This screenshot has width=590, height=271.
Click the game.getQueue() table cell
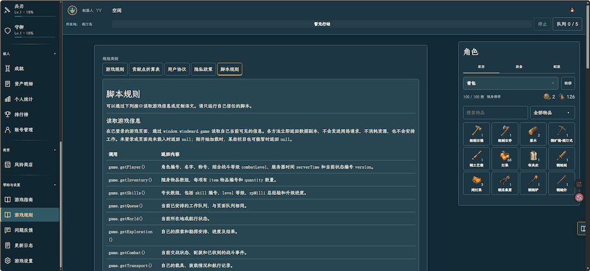click(126, 206)
